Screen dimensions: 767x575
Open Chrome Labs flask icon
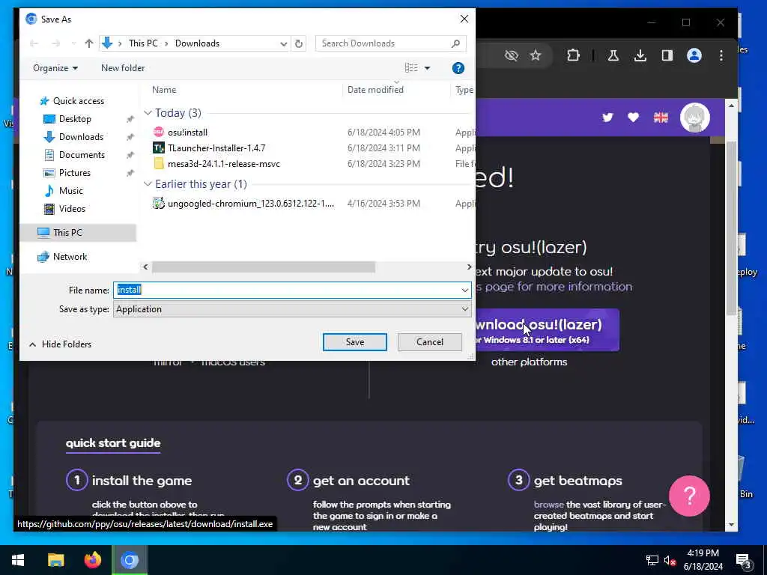(613, 55)
